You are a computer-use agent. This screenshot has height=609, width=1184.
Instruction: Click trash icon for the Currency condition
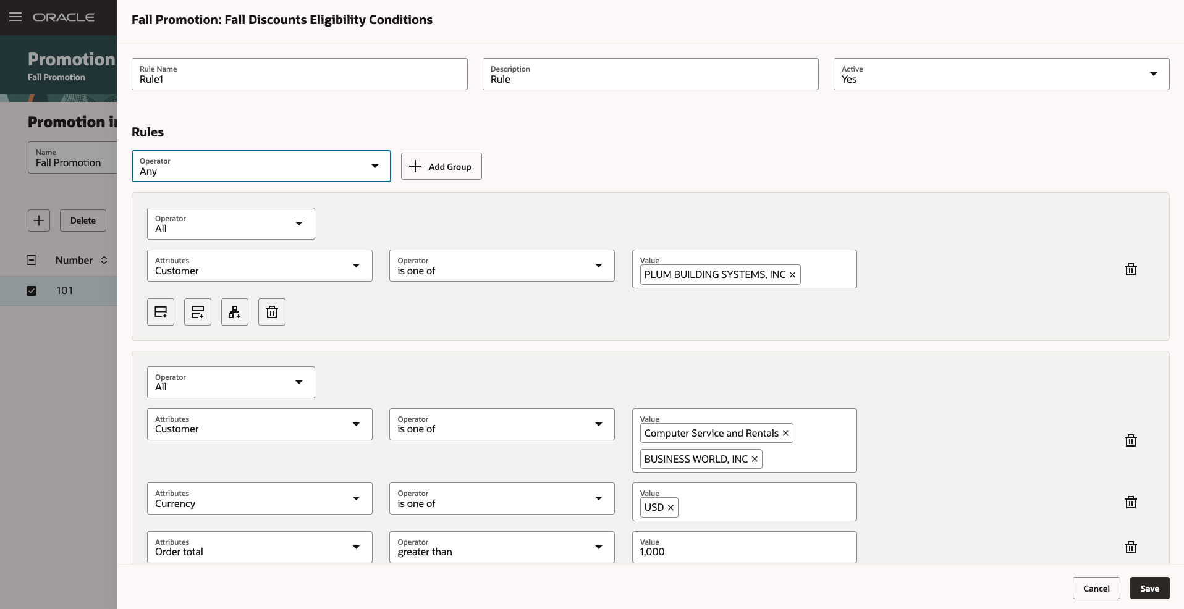point(1130,502)
